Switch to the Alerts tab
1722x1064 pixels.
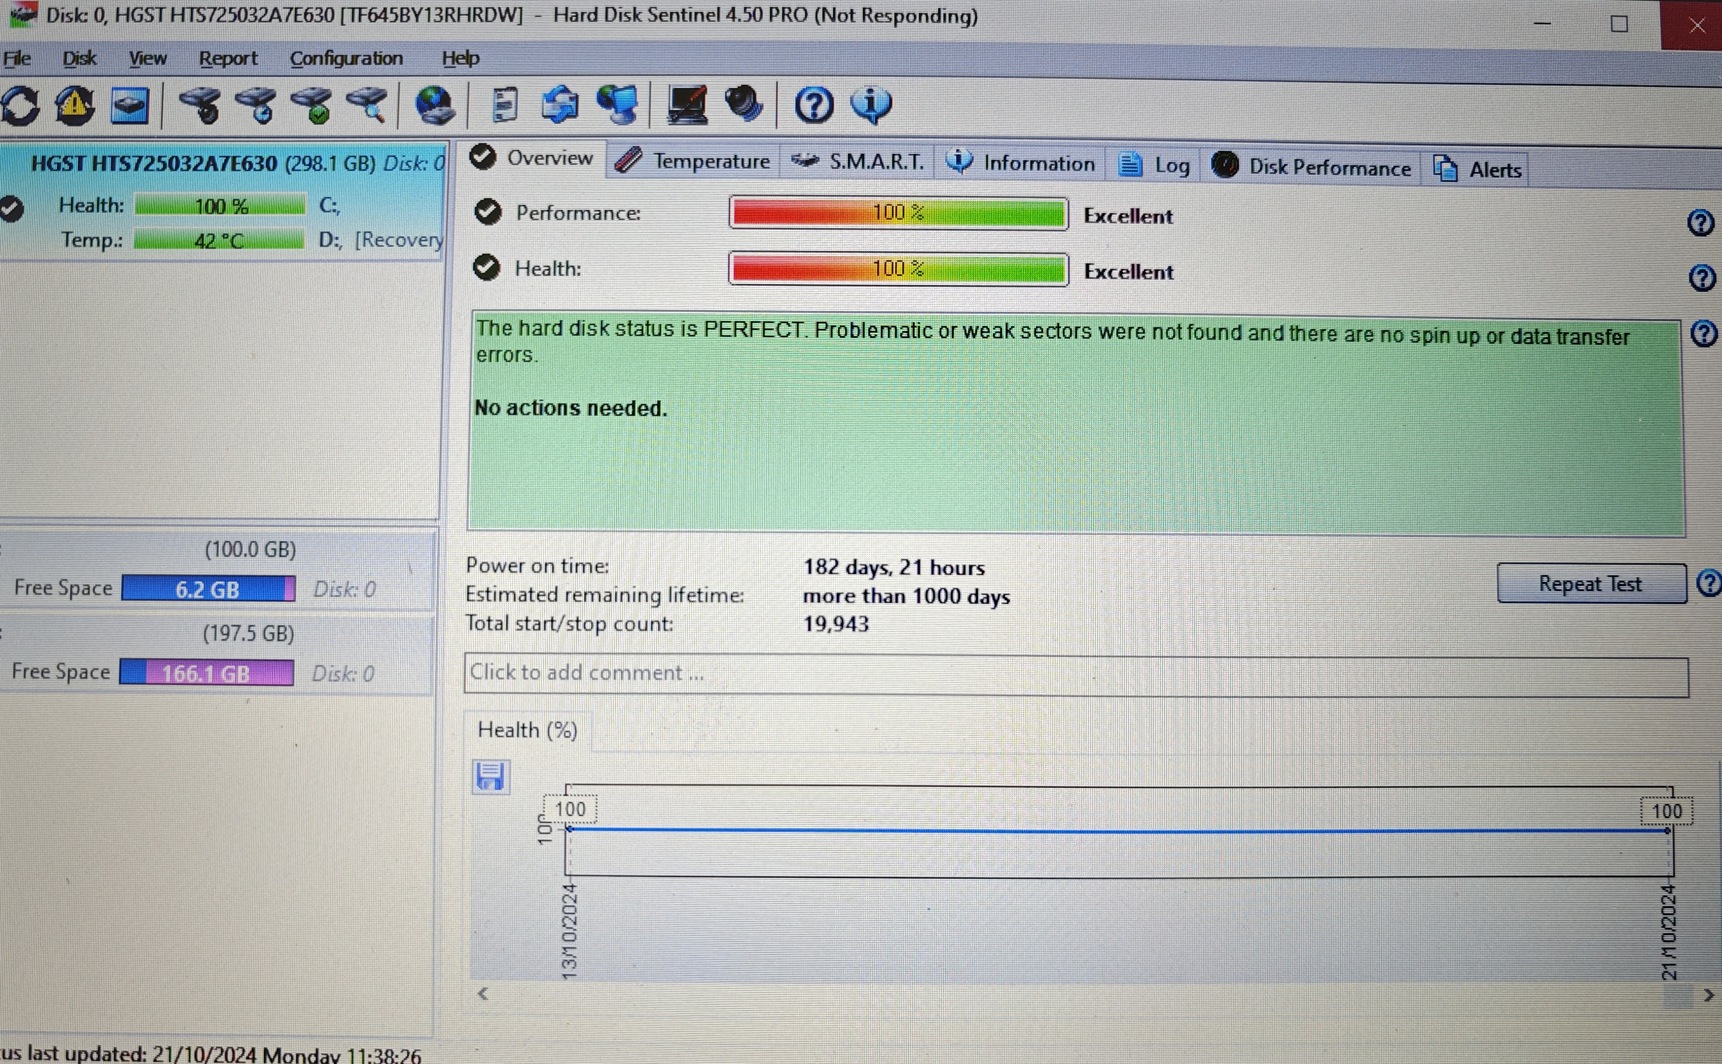(1477, 170)
